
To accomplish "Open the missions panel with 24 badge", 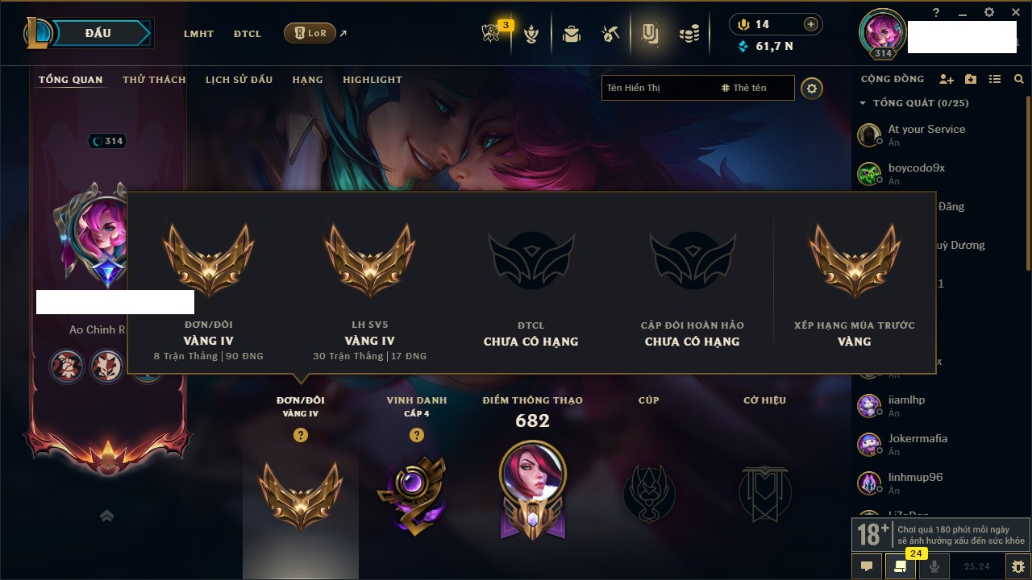I will click(x=901, y=566).
